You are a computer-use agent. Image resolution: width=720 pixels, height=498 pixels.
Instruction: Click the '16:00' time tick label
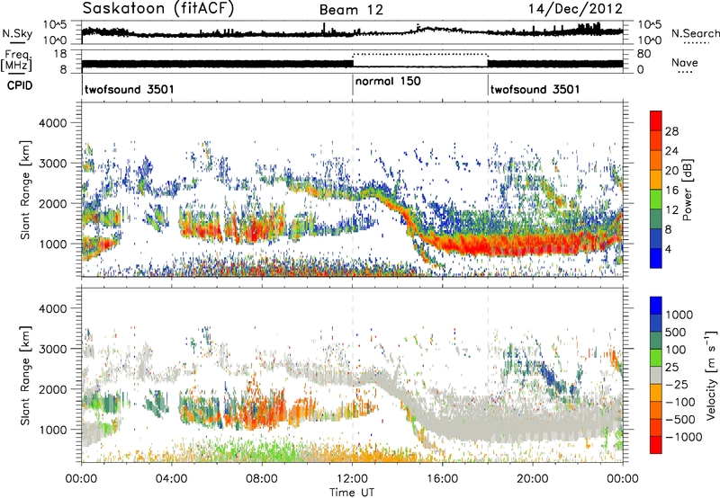click(442, 479)
